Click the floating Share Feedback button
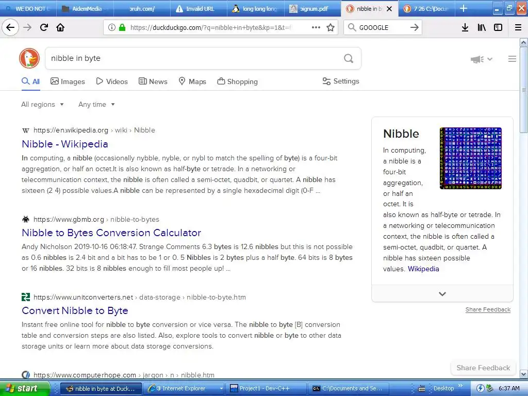This screenshot has height=396, width=528. click(483, 368)
